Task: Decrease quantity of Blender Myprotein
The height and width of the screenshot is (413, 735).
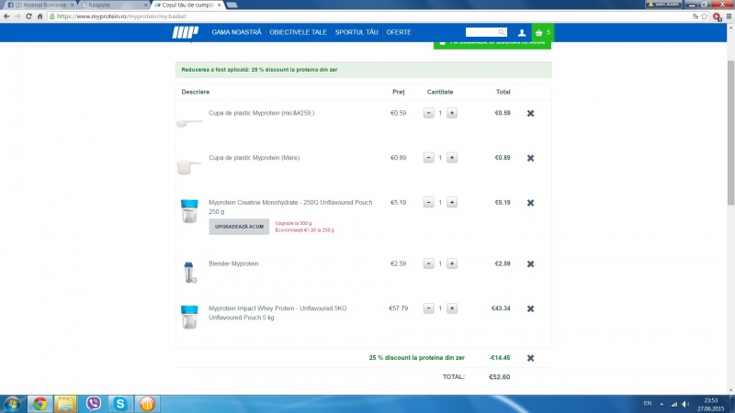Action: tap(428, 264)
